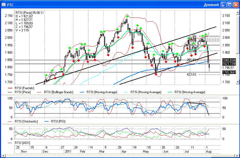Click the day 25 date label above Nov

[x=18, y=147]
